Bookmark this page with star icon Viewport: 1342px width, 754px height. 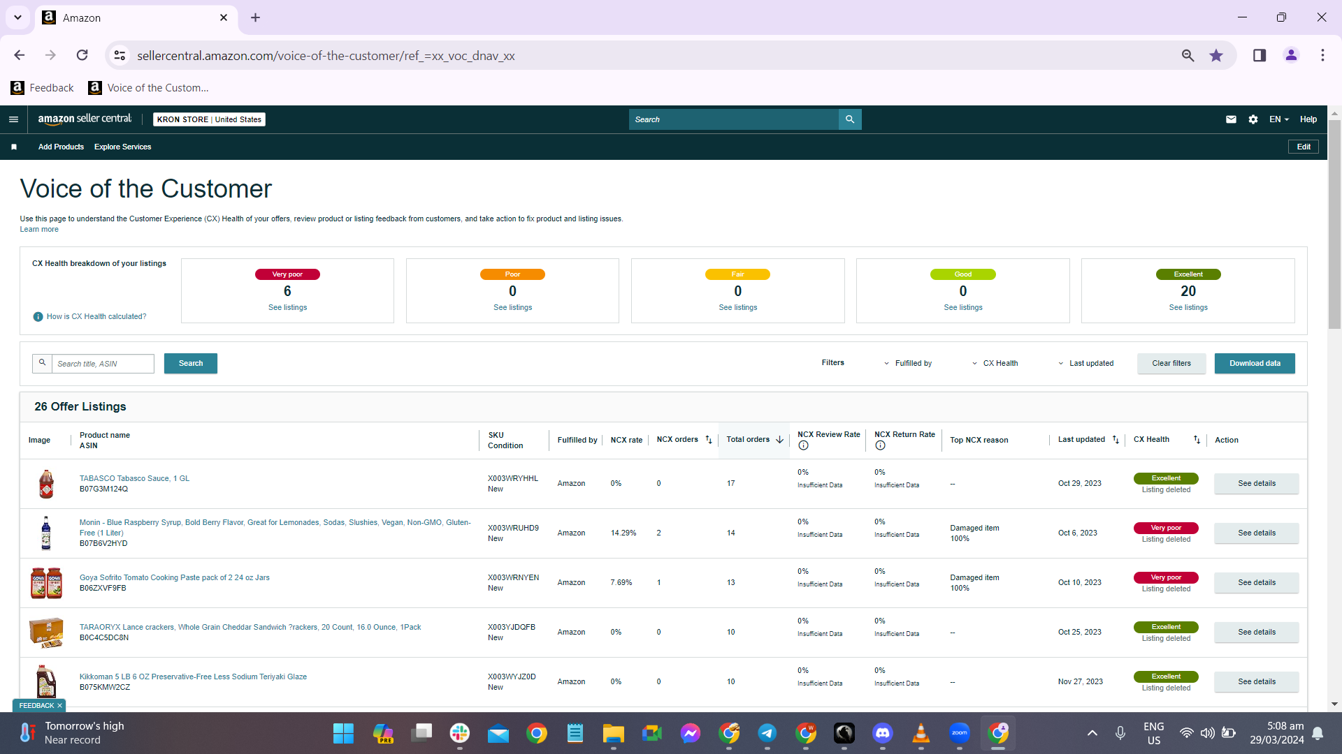1216,55
